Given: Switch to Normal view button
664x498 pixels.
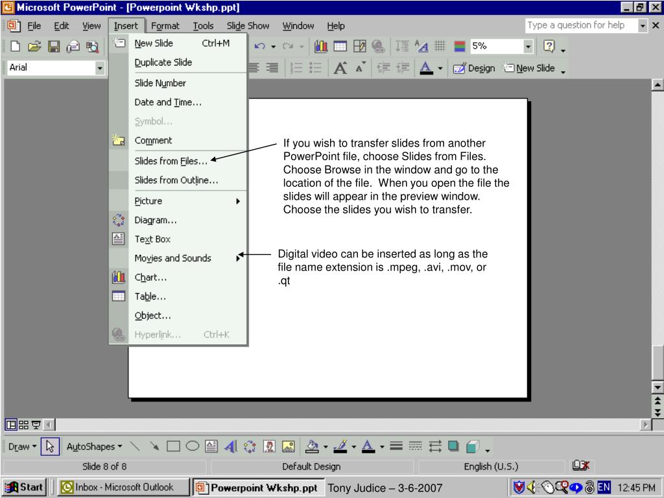Looking at the screenshot, I should 10,424.
